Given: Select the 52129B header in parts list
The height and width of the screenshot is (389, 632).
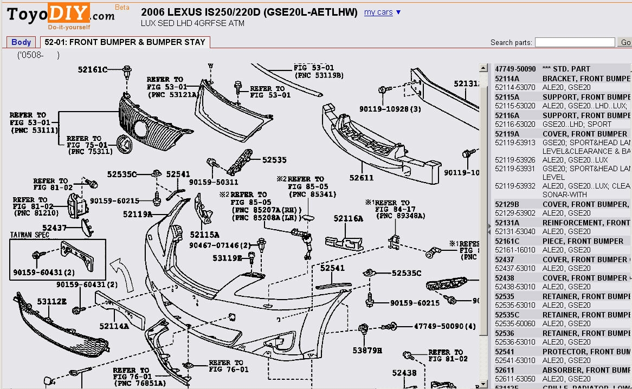Looking at the screenshot, I should pyautogui.click(x=507, y=204).
